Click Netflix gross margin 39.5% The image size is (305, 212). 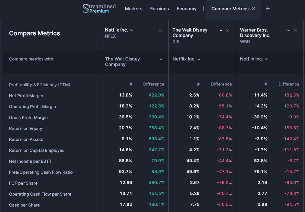pos(125,117)
